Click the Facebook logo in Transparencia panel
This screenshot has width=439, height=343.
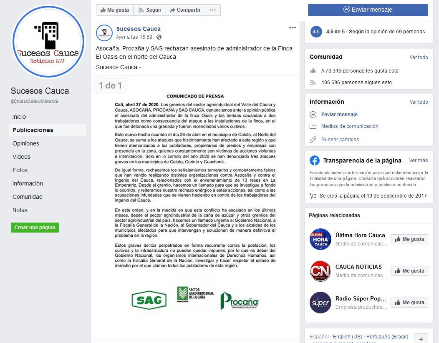pos(315,160)
